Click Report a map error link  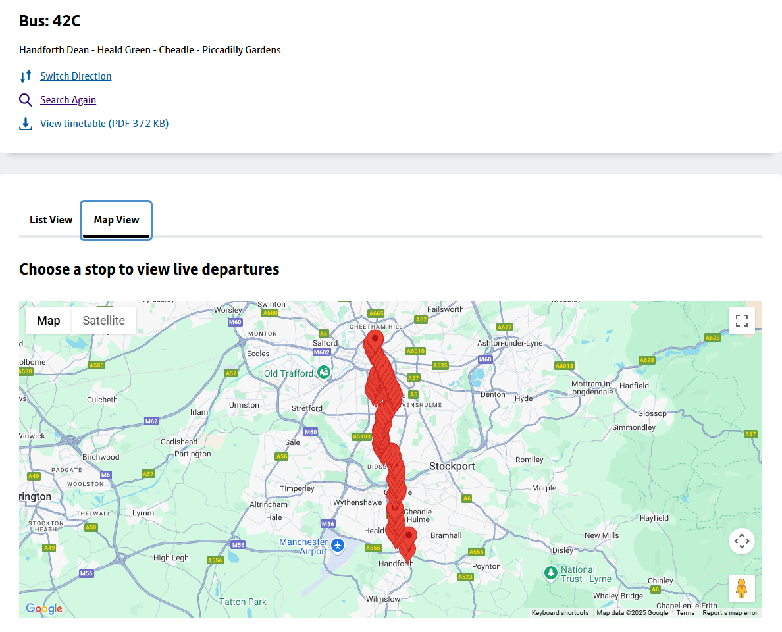click(730, 613)
